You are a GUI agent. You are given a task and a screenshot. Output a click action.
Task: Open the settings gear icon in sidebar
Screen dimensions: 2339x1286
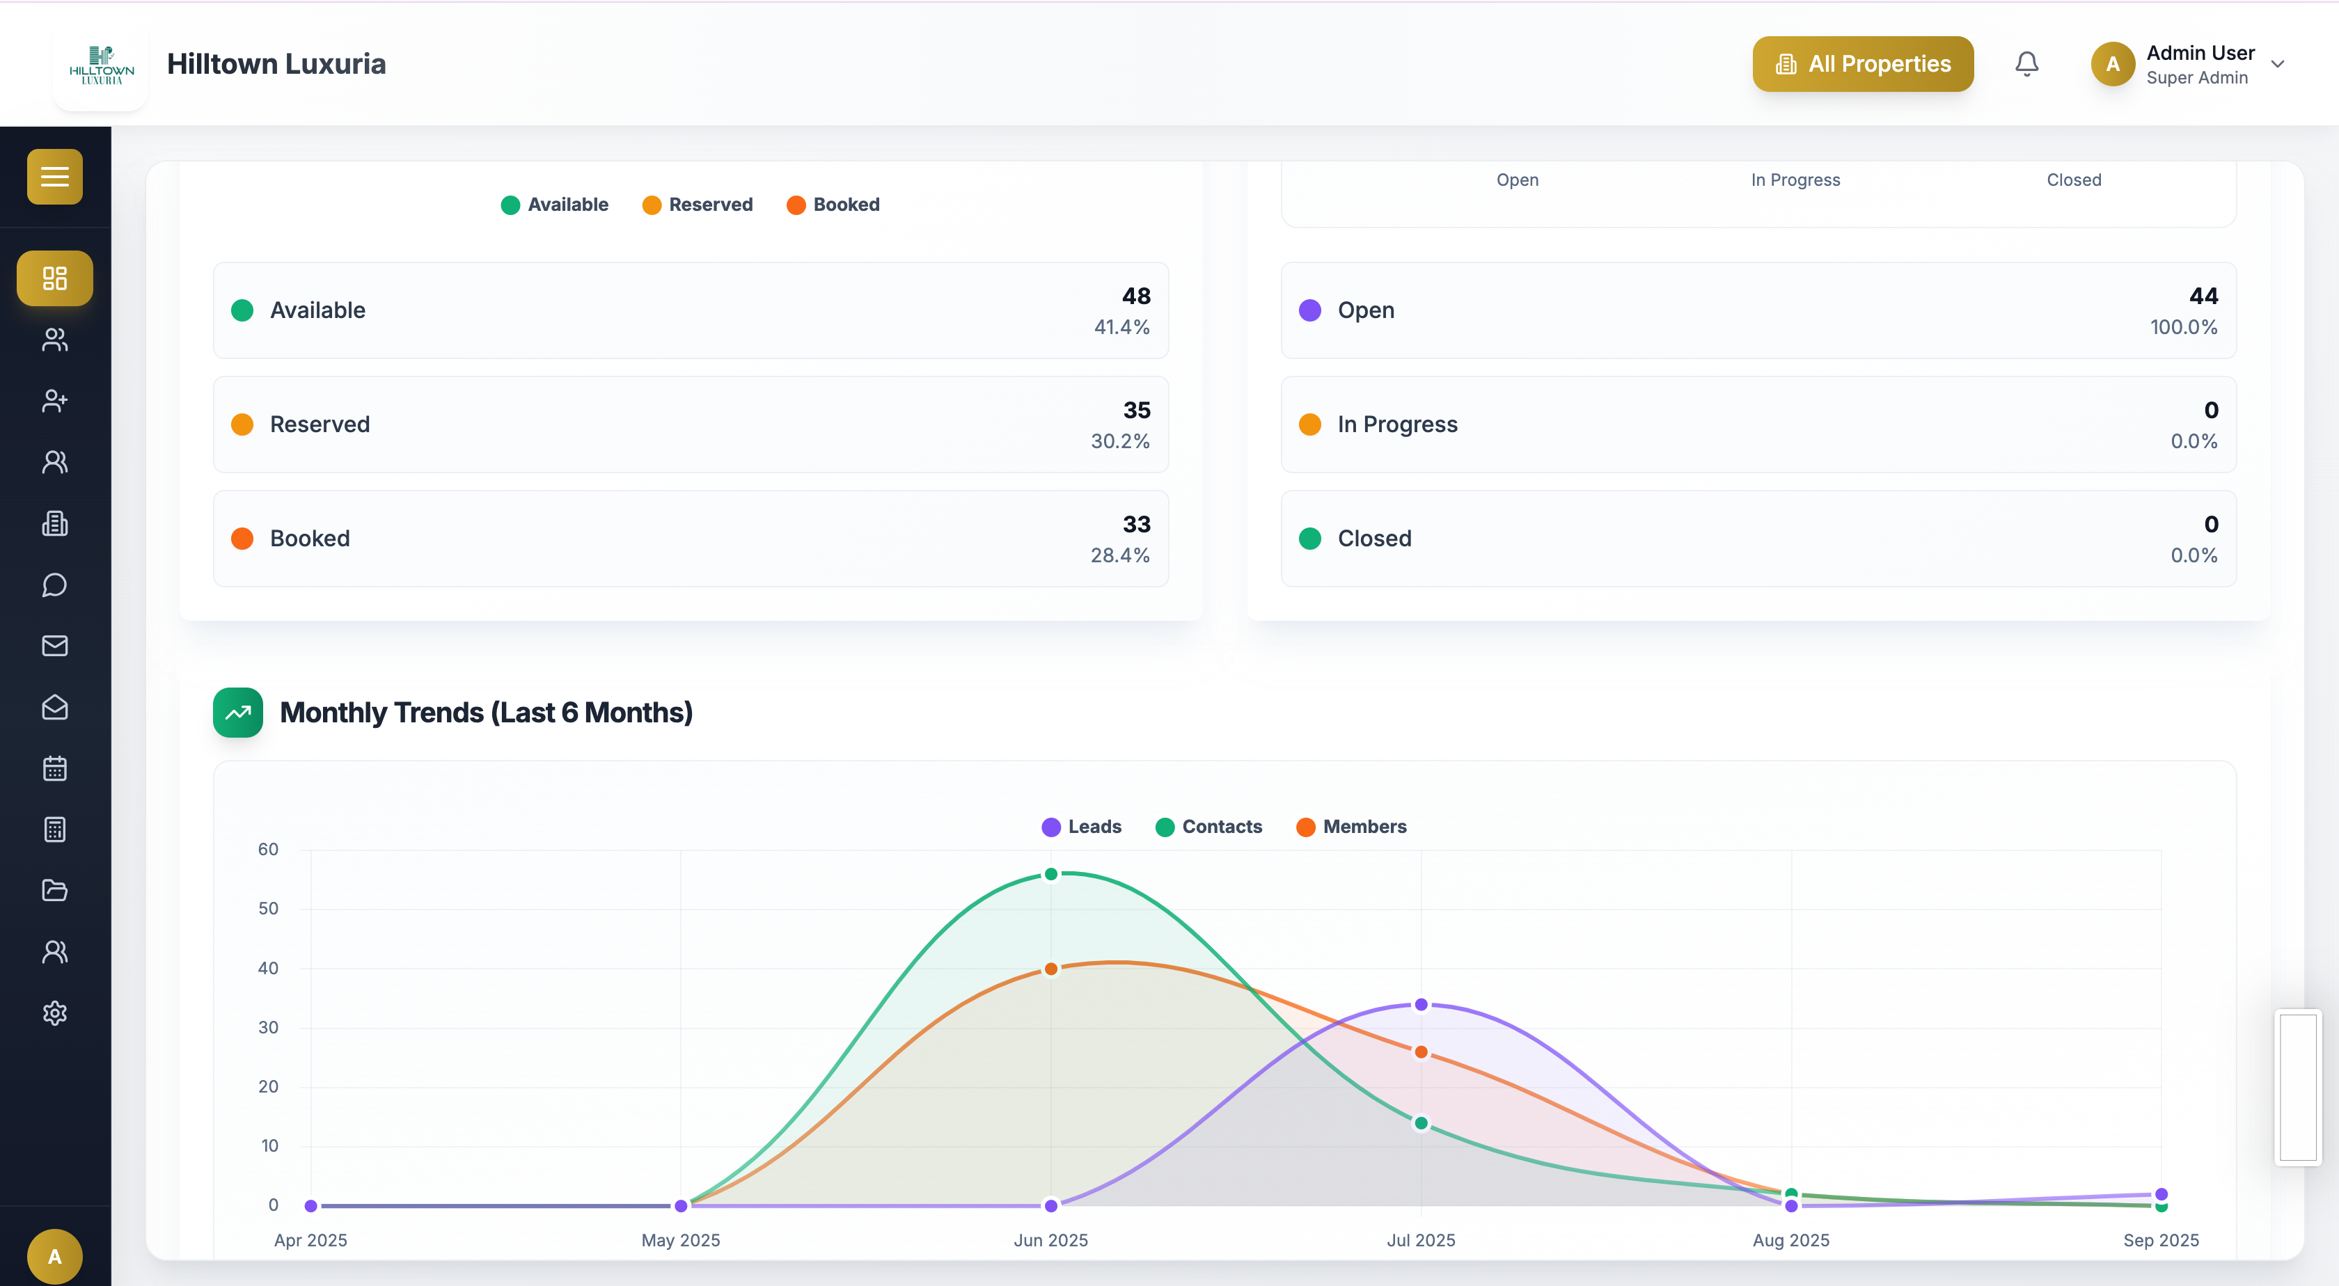pyautogui.click(x=54, y=1012)
